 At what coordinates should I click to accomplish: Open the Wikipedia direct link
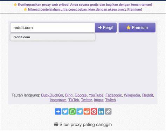pyautogui.click(x=132, y=95)
